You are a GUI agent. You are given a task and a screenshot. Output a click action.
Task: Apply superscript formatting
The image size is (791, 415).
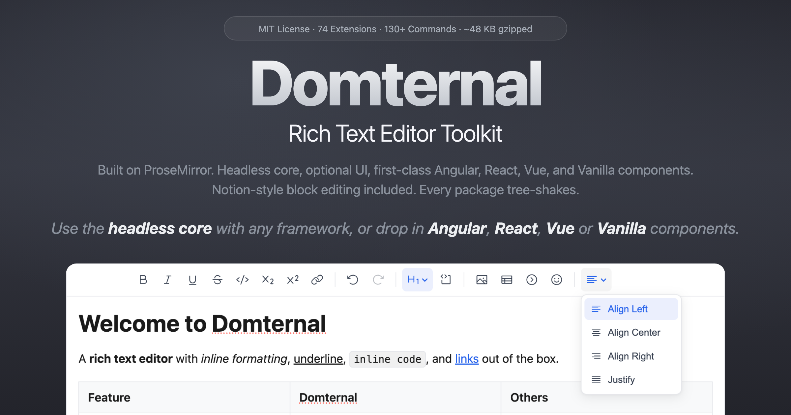pos(293,280)
